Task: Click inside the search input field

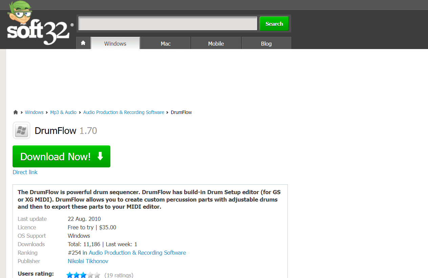Action: 167,23
